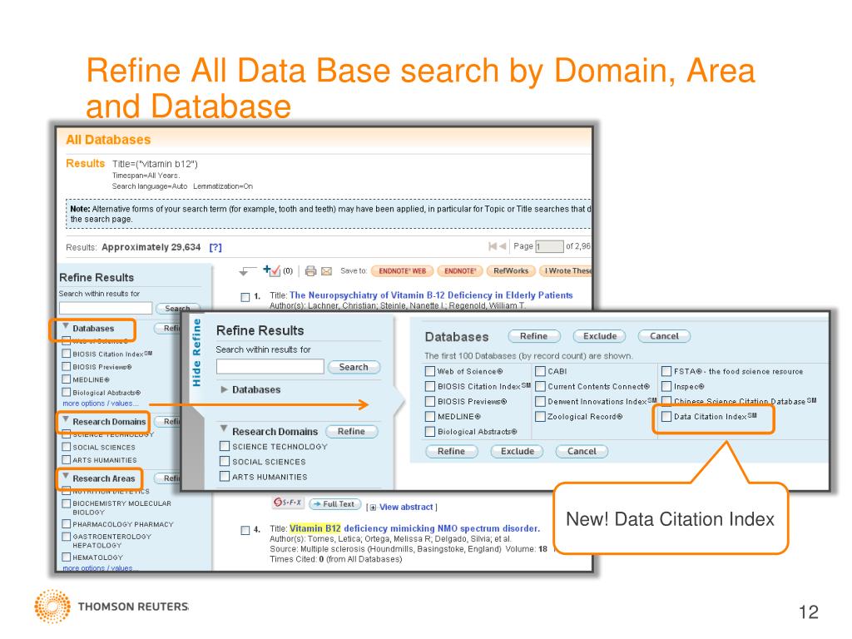Check Zoological Record checkbox
852x639 pixels.
pyautogui.click(x=540, y=417)
